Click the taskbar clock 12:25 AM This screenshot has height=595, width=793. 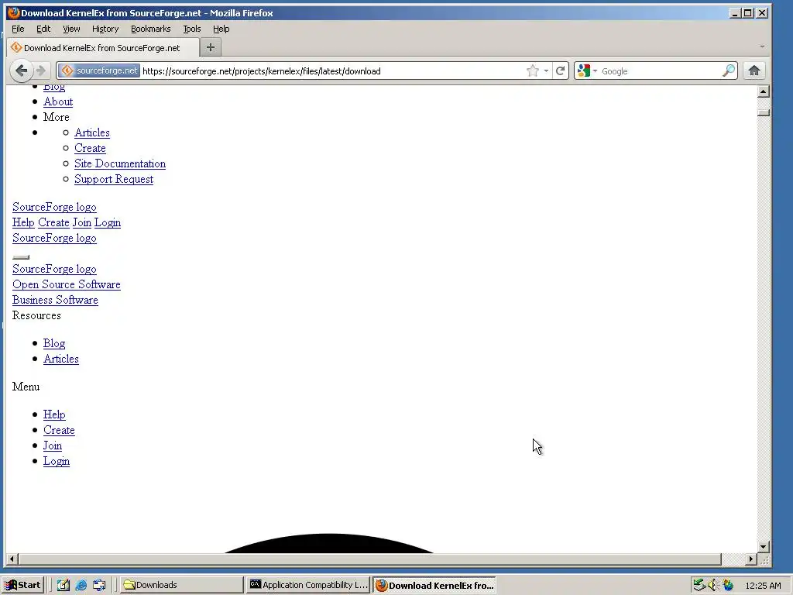pos(763,586)
